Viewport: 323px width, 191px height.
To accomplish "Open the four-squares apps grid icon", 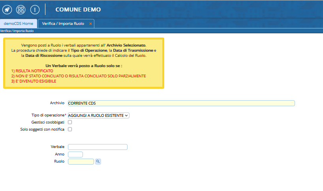I will (21, 9).
